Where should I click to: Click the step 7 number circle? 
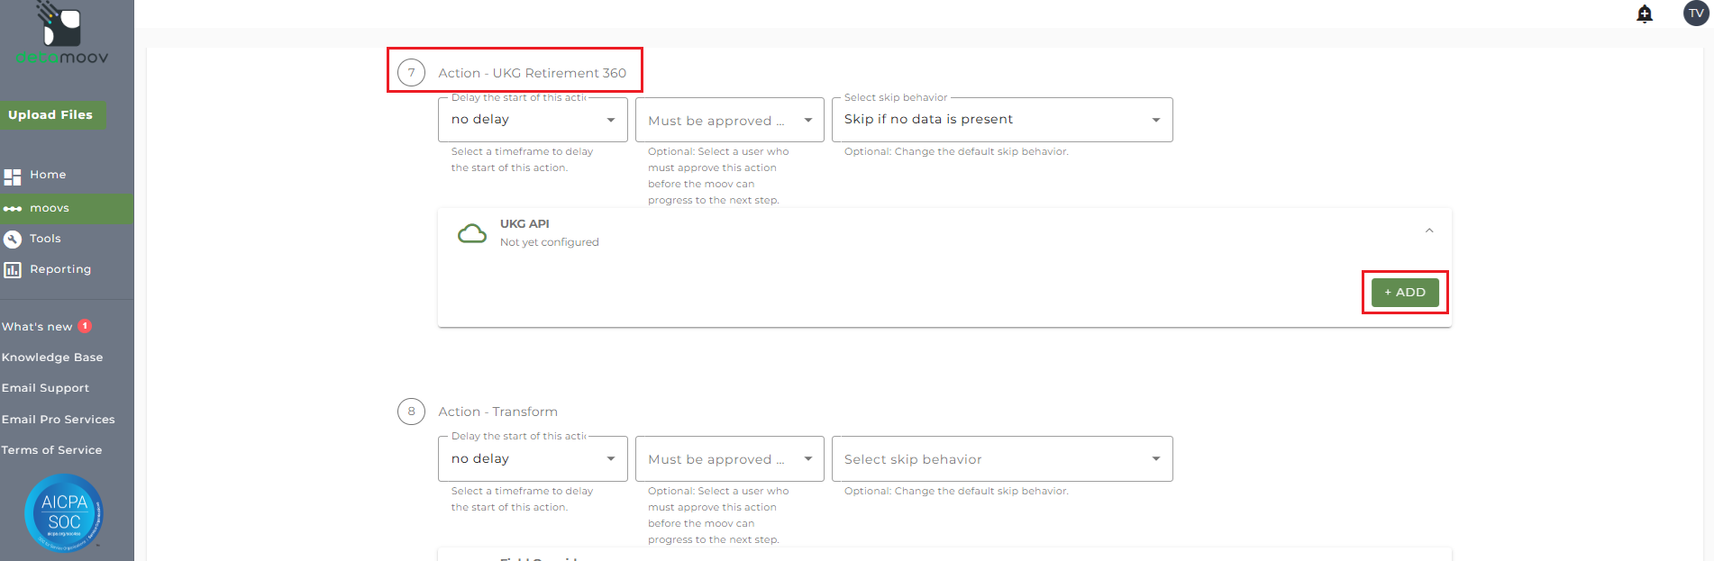[412, 73]
